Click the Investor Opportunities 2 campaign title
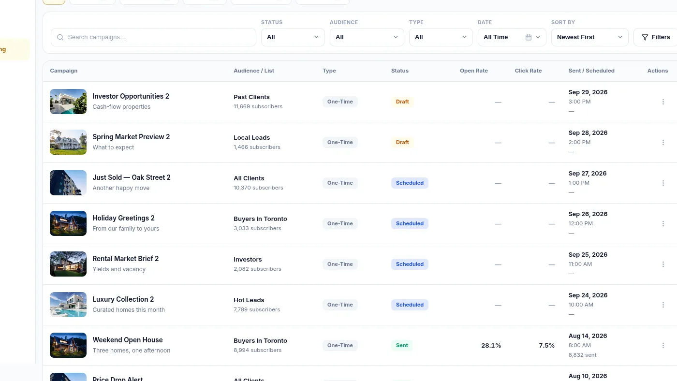677x381 pixels. coord(131,96)
